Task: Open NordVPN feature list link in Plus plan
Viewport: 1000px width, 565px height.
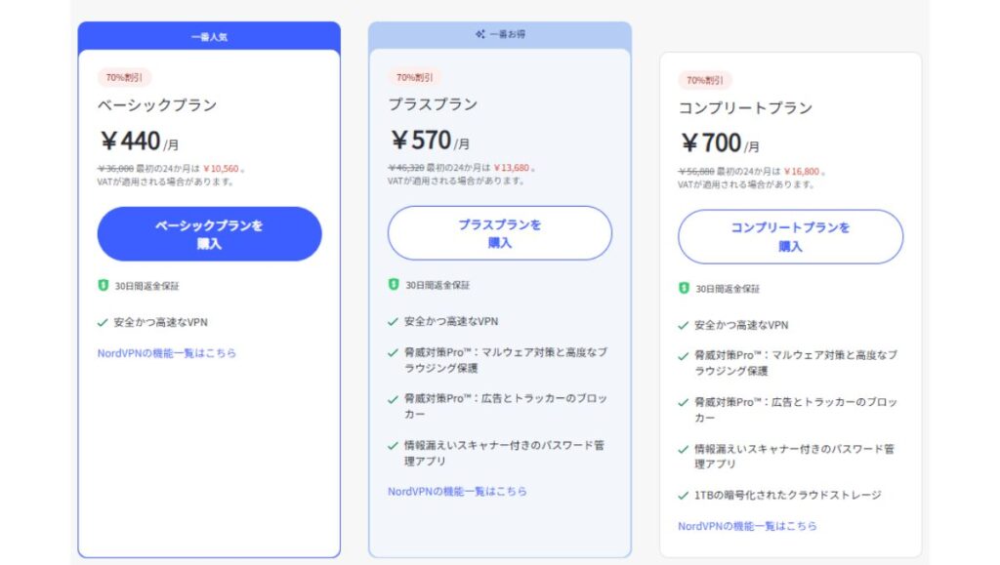Action: point(457,491)
